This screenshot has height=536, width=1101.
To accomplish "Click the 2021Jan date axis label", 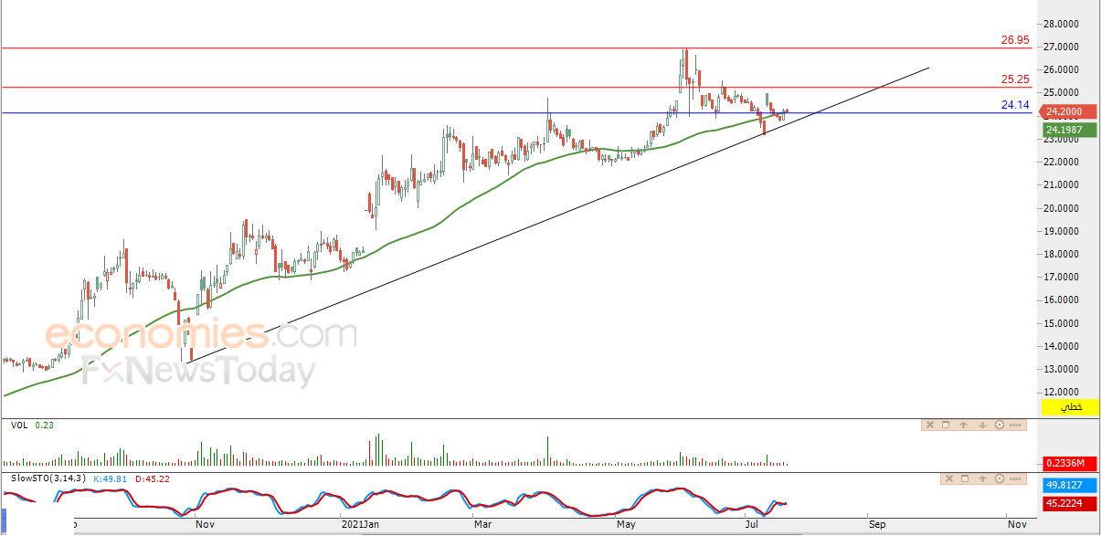I will 360,524.
